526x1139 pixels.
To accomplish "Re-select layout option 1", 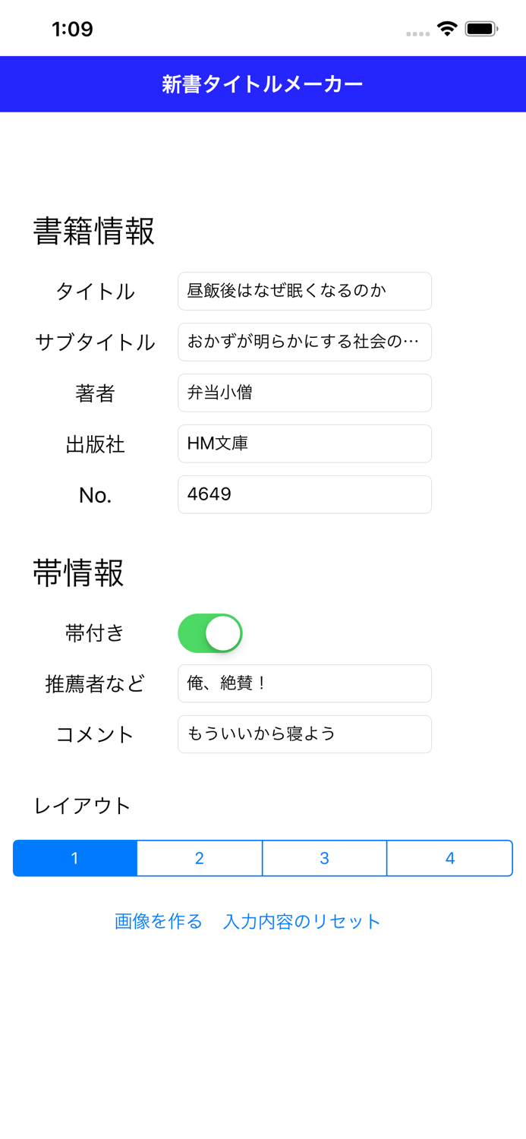I will pyautogui.click(x=74, y=858).
